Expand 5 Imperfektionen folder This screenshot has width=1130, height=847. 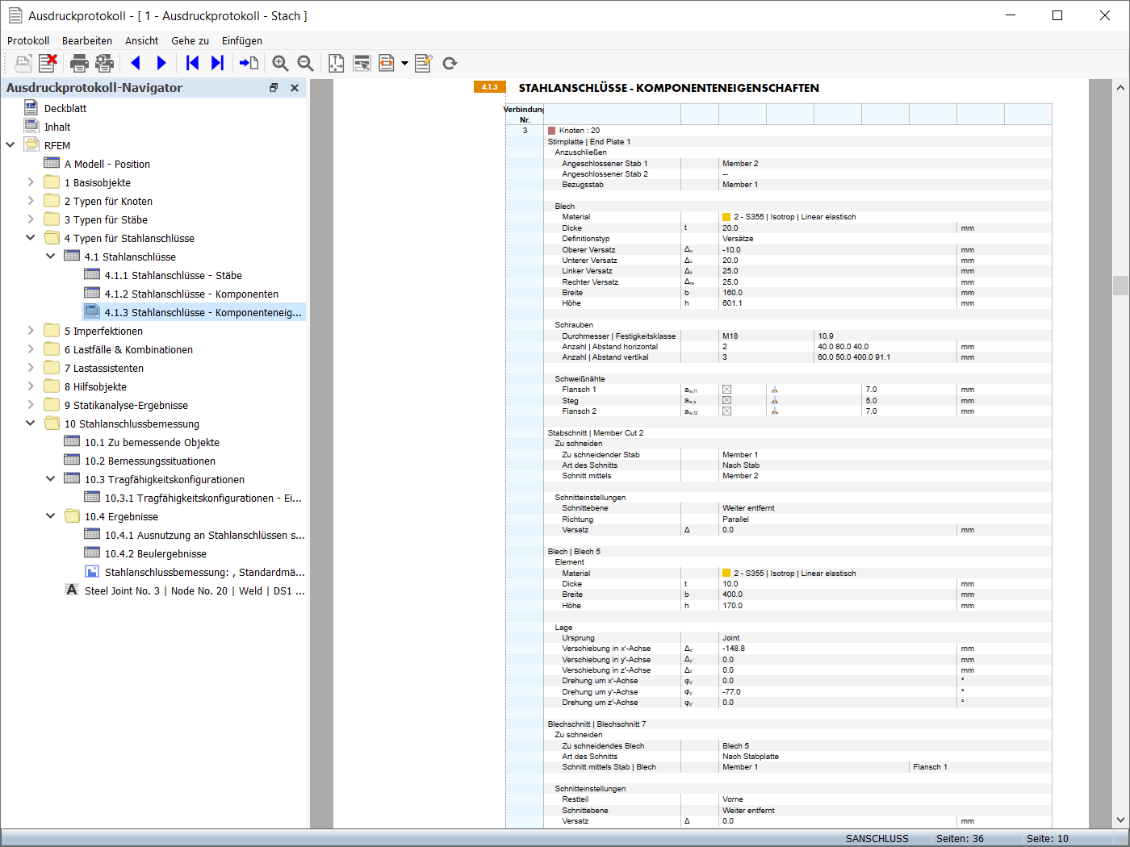click(x=31, y=331)
